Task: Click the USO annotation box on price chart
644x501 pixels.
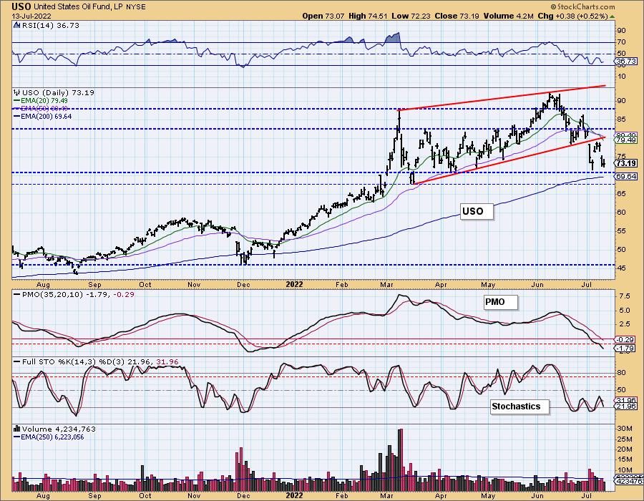Action: (477, 211)
